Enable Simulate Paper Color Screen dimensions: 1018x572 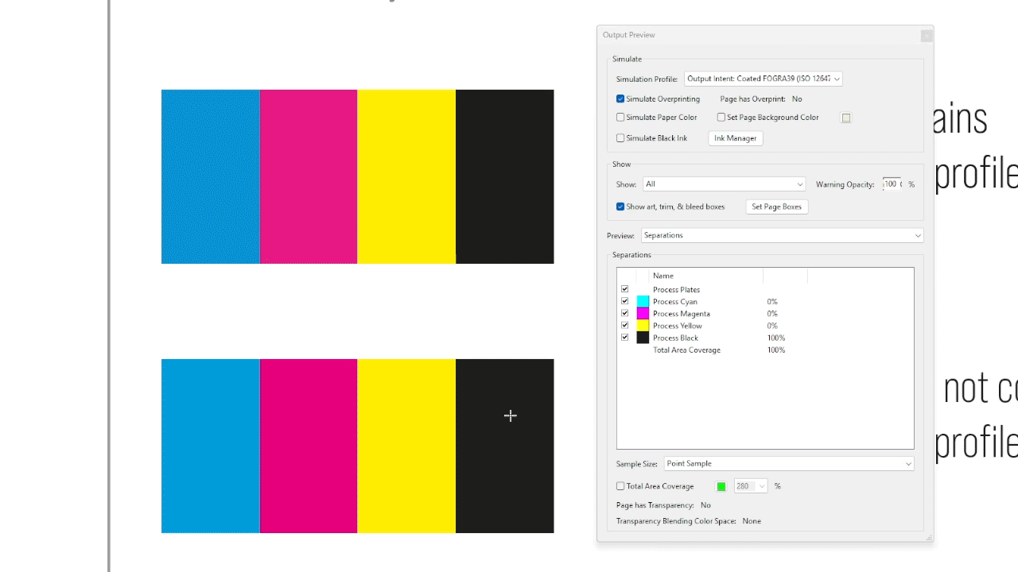pos(620,117)
